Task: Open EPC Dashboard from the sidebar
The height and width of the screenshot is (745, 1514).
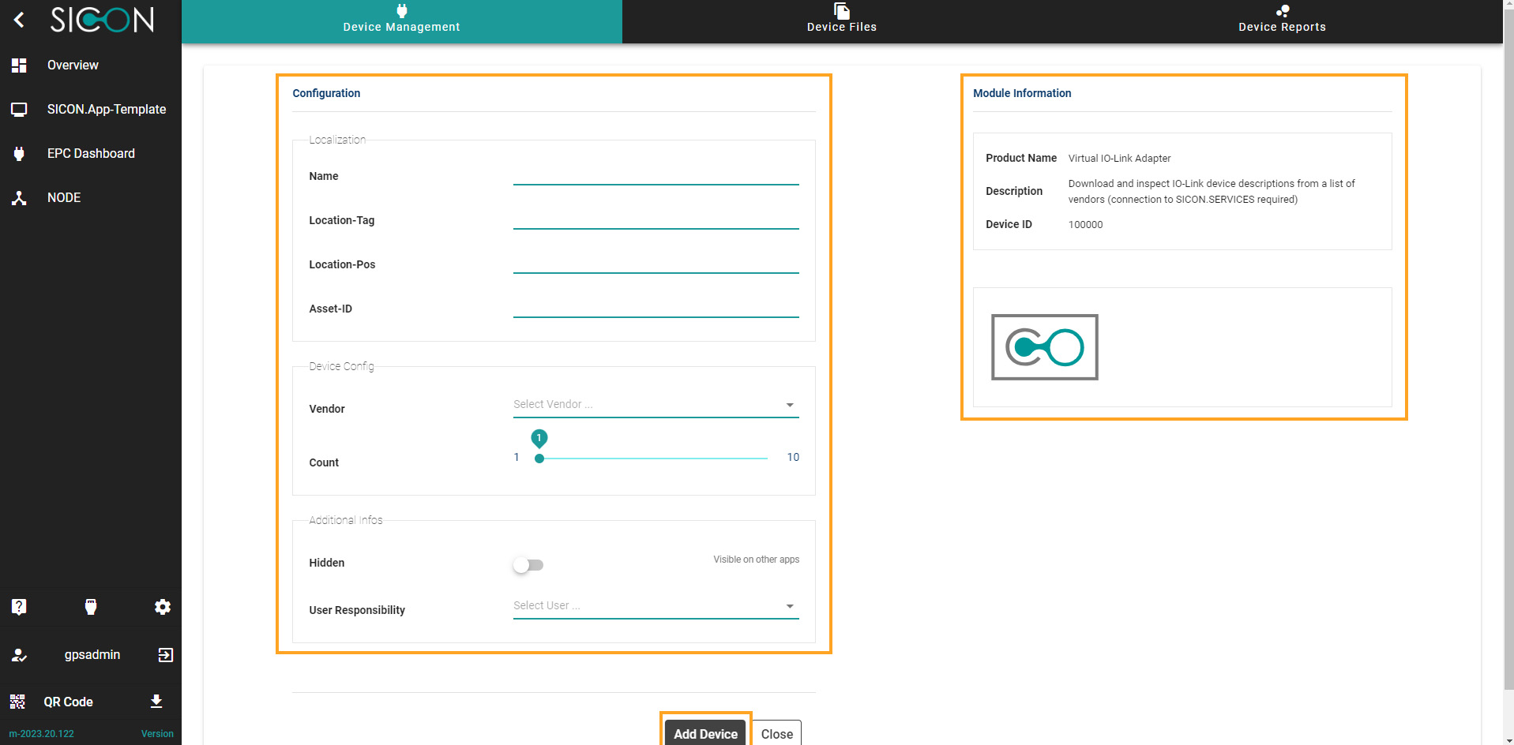Action: (91, 153)
